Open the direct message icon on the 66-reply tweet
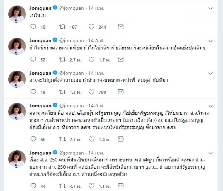 [x=120, y=139]
